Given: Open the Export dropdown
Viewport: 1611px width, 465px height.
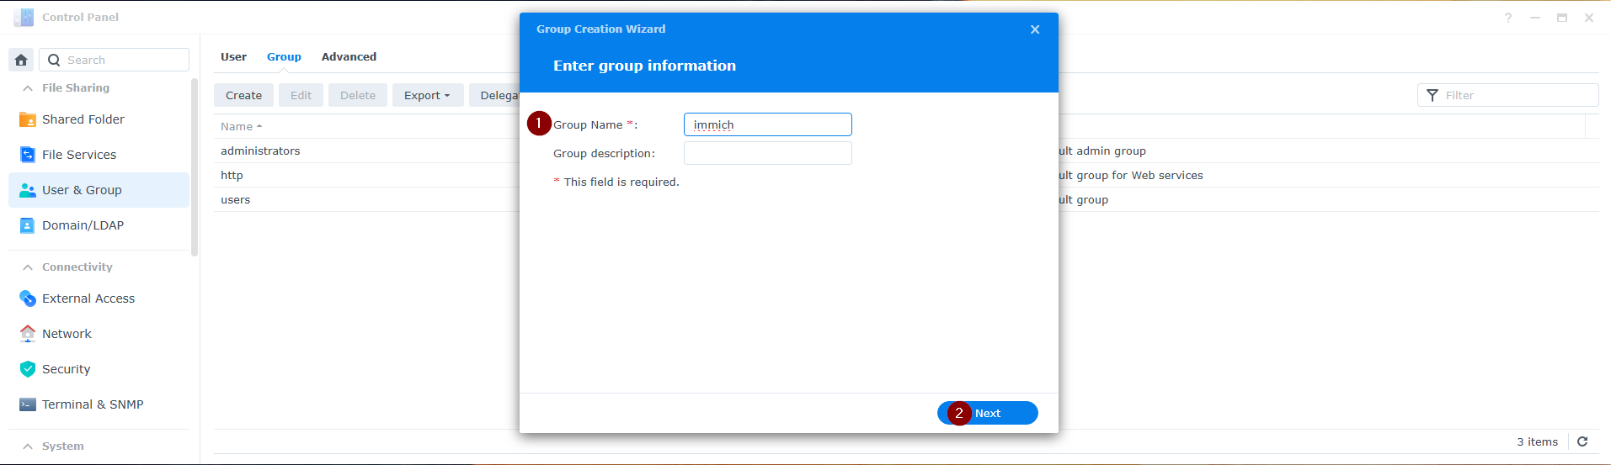Looking at the screenshot, I should pos(427,95).
